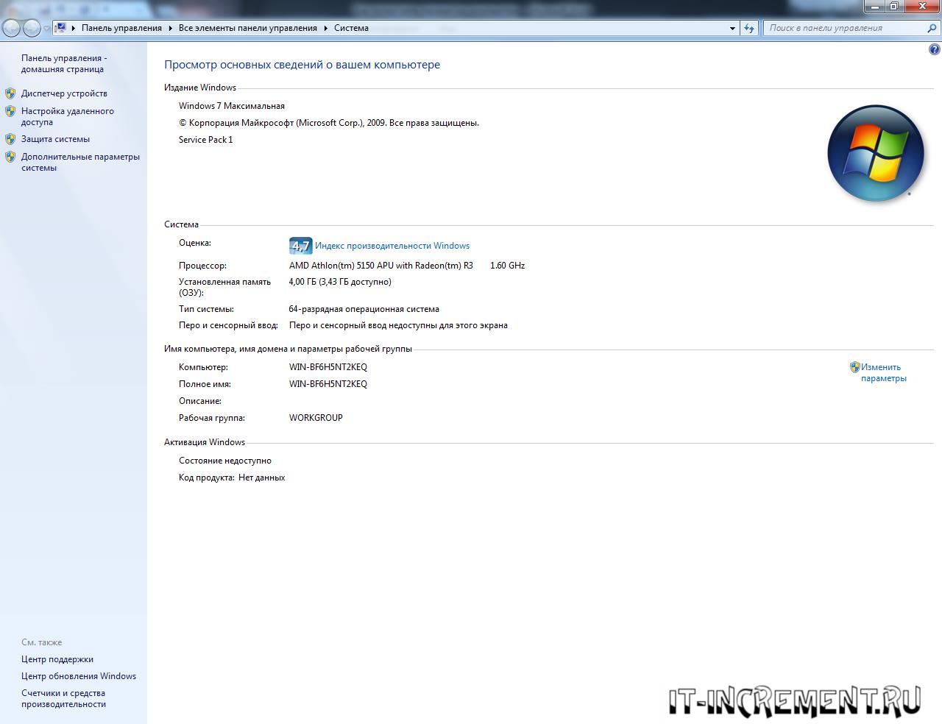Click the Изменить параметры link
This screenshot has height=724, width=942.
click(882, 372)
